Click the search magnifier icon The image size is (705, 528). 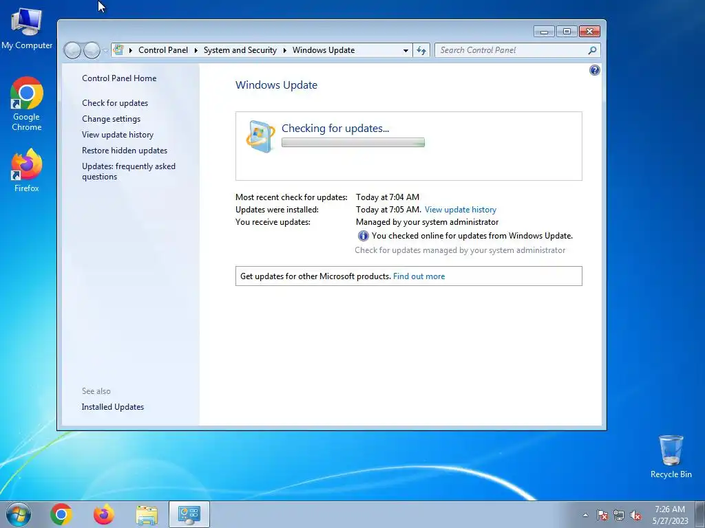coord(592,50)
